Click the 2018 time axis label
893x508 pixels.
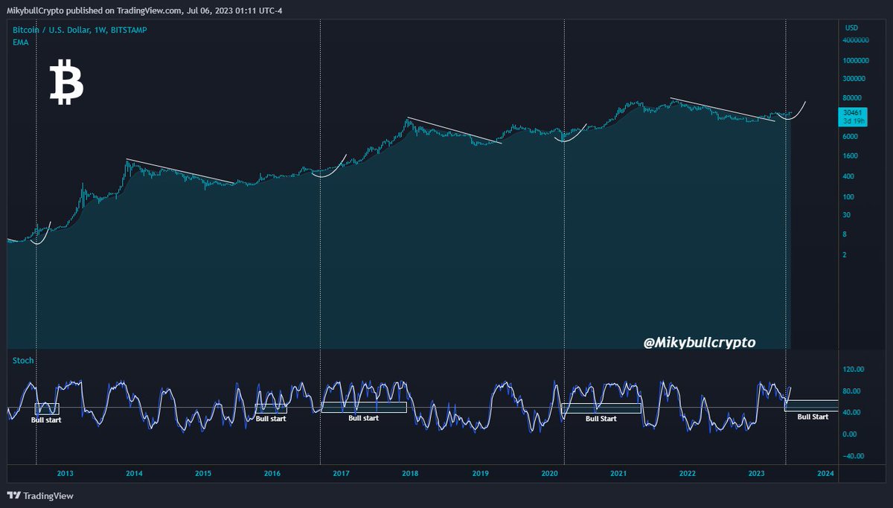tap(411, 473)
